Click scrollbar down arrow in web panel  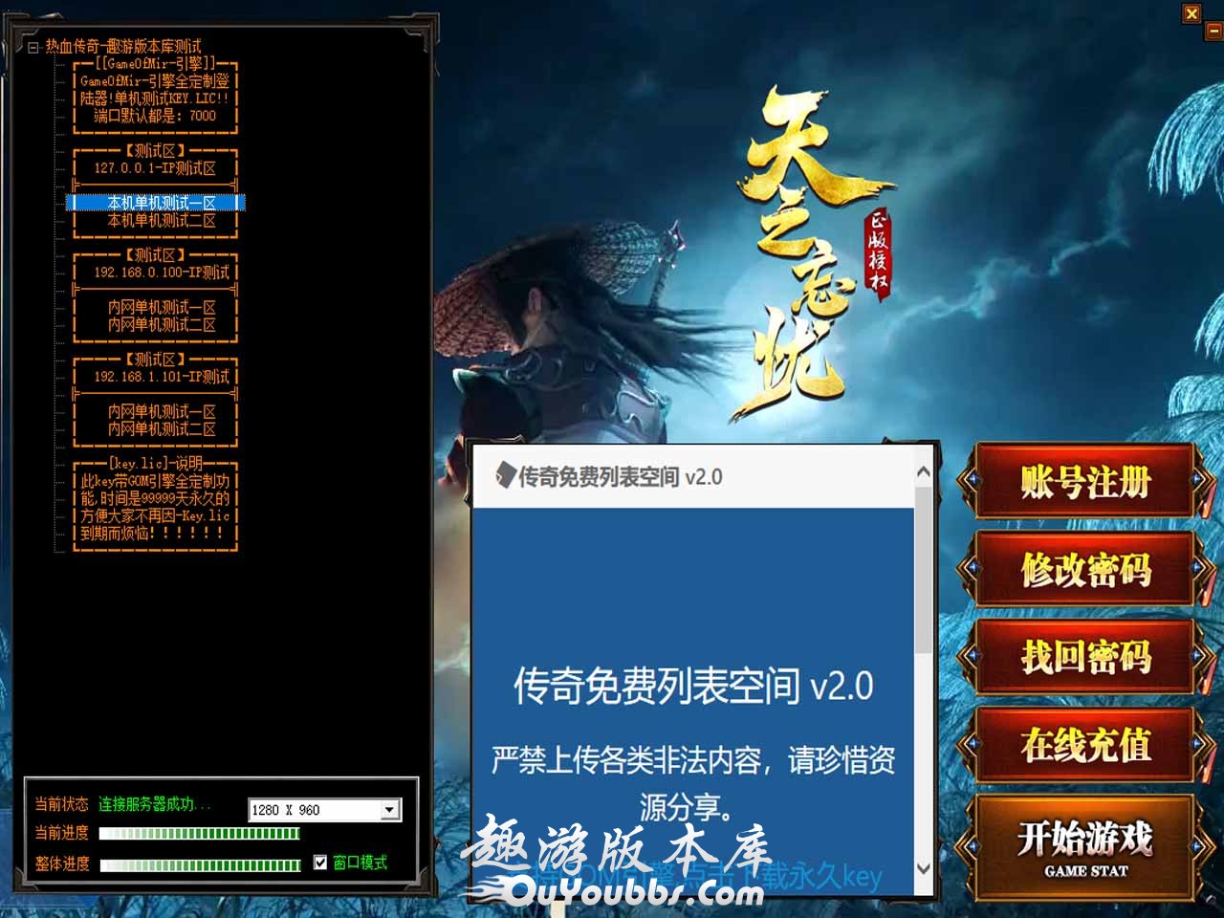click(923, 868)
